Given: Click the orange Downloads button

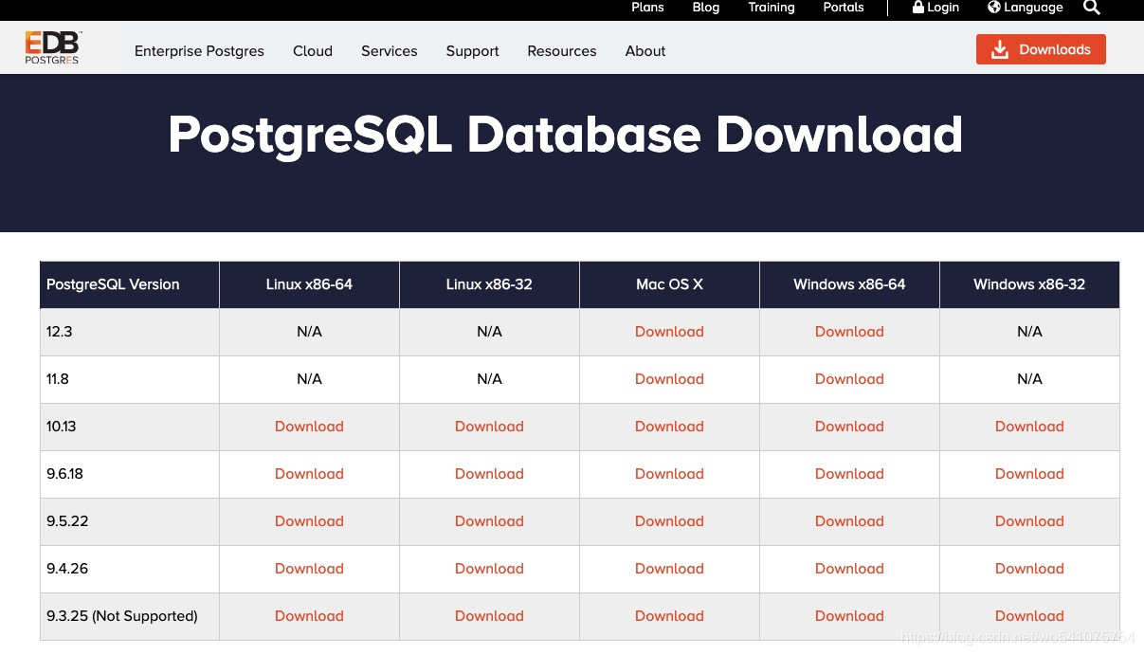Looking at the screenshot, I should 1041,49.
